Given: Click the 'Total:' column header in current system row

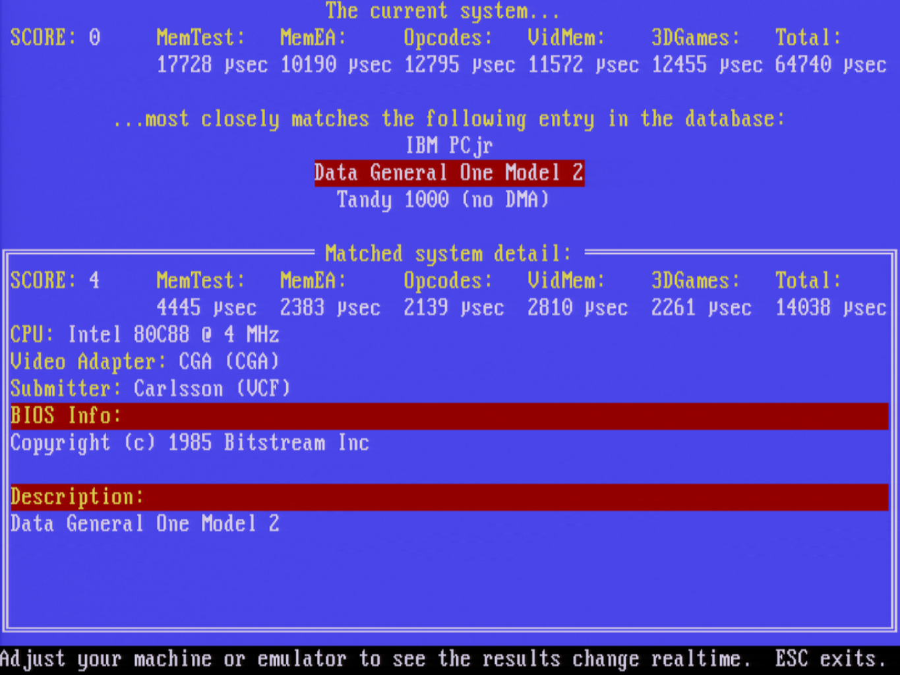Looking at the screenshot, I should tap(808, 38).
